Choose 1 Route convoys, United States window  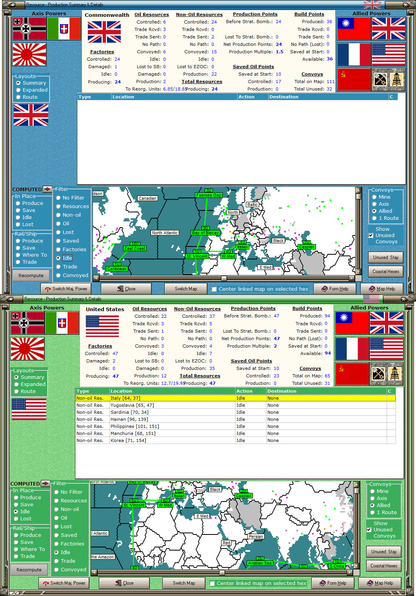pyautogui.click(x=383, y=513)
